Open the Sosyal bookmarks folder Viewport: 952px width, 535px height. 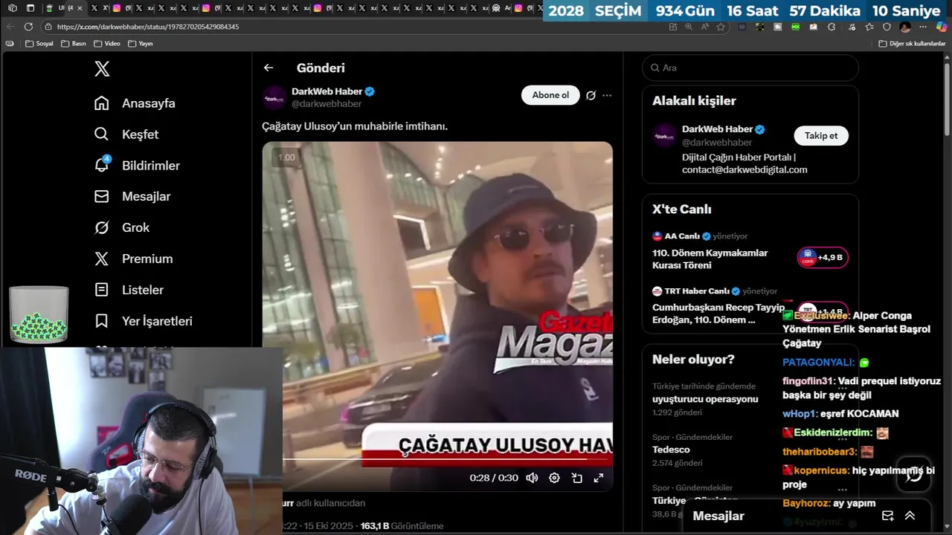pyautogui.click(x=39, y=44)
